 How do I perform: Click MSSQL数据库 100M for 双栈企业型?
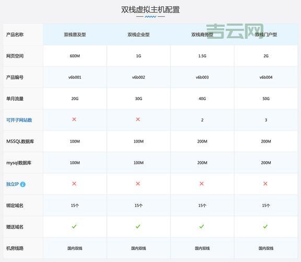pyautogui.click(x=138, y=141)
